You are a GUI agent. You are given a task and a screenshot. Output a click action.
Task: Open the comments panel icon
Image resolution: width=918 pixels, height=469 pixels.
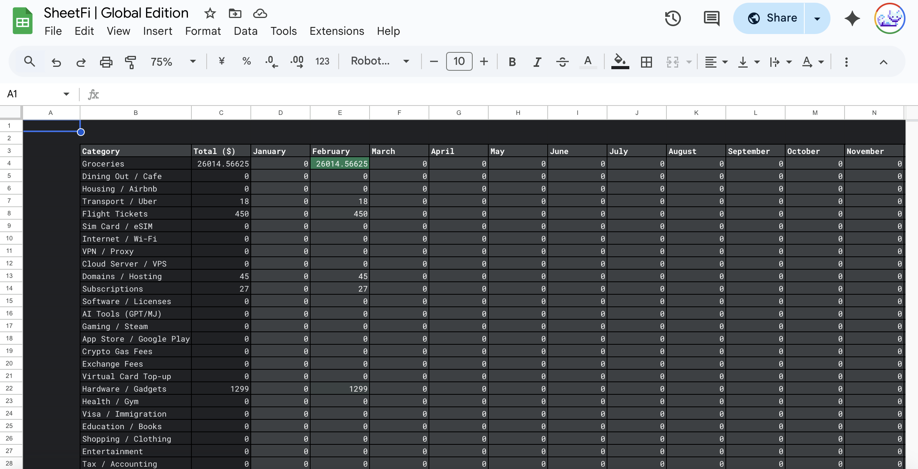pyautogui.click(x=711, y=18)
